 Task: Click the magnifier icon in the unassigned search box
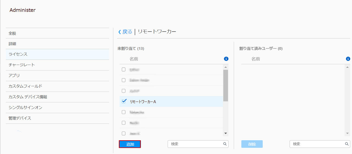coord(225,144)
